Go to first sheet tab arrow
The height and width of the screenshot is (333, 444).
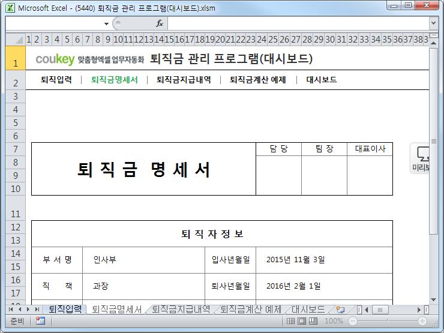pyautogui.click(x=11, y=309)
